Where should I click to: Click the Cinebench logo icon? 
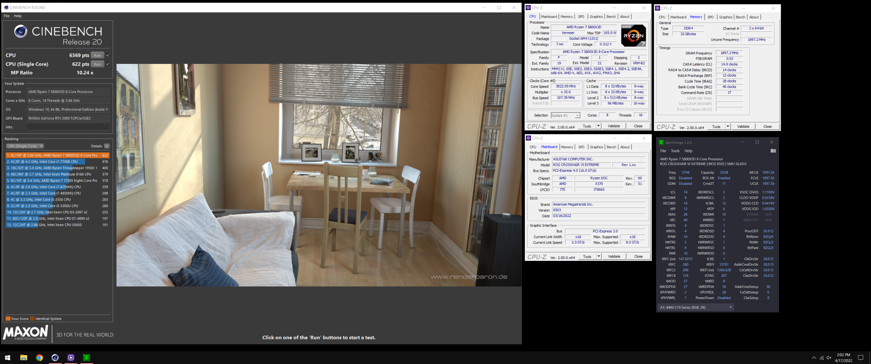click(21, 31)
